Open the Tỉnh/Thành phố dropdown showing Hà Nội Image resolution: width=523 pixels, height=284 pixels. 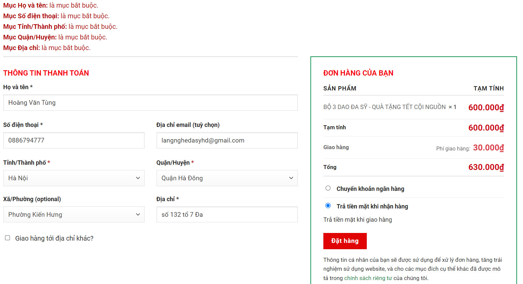(x=74, y=178)
